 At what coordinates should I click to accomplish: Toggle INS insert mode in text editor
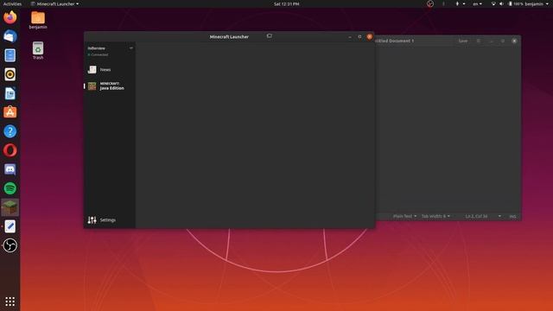[512, 216]
